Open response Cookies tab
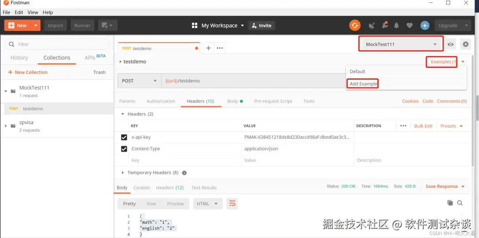Image resolution: width=479 pixels, height=238 pixels. tap(141, 187)
